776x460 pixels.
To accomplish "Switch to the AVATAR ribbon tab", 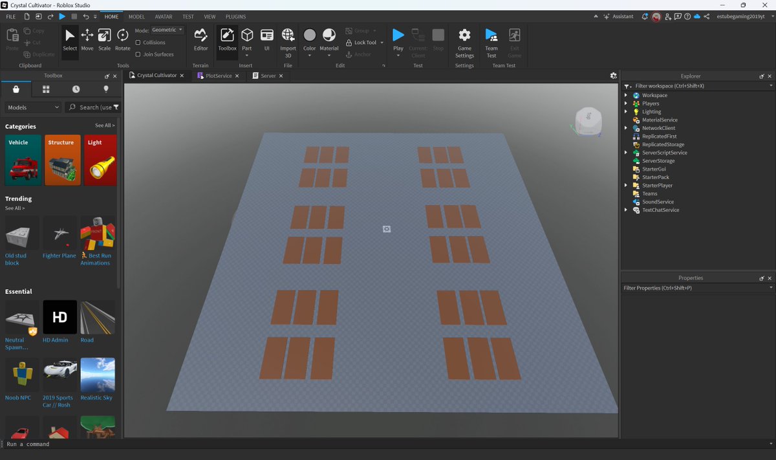I will click(164, 16).
